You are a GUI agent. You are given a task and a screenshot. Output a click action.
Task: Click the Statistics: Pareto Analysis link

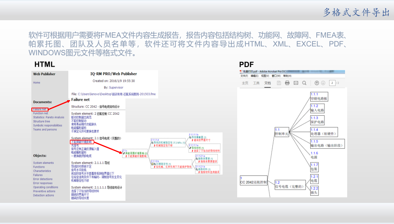(49, 117)
